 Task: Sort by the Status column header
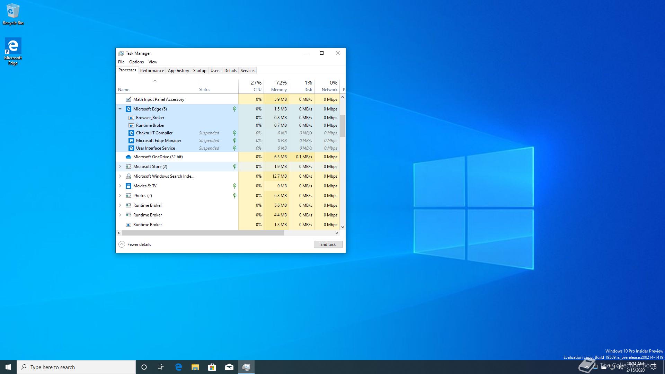(218, 87)
